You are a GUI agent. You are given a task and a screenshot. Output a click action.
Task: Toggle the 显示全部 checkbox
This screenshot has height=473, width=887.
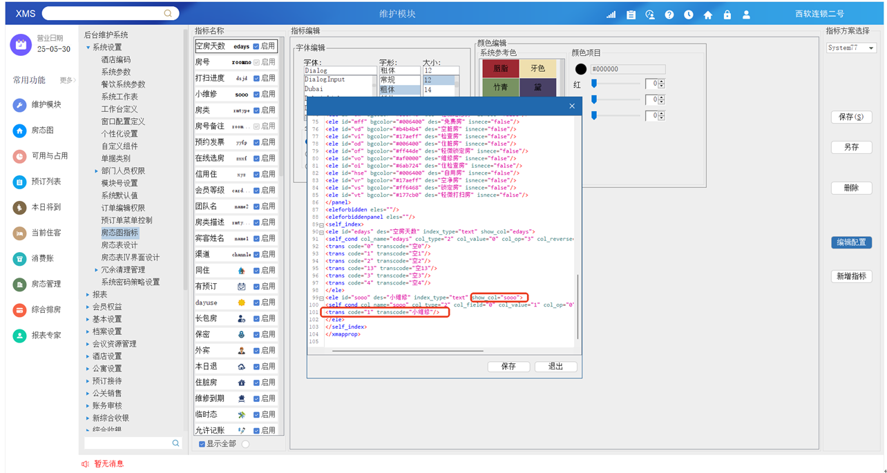[x=202, y=444]
